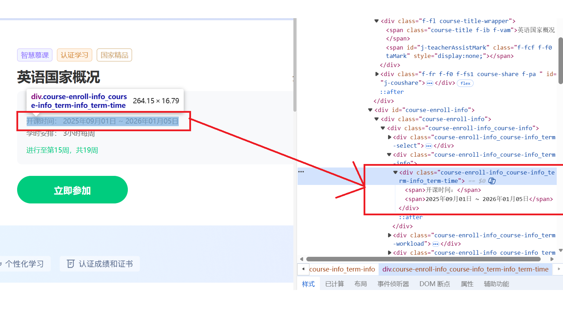
Task: Expand the term-select div node
Action: coord(389,137)
